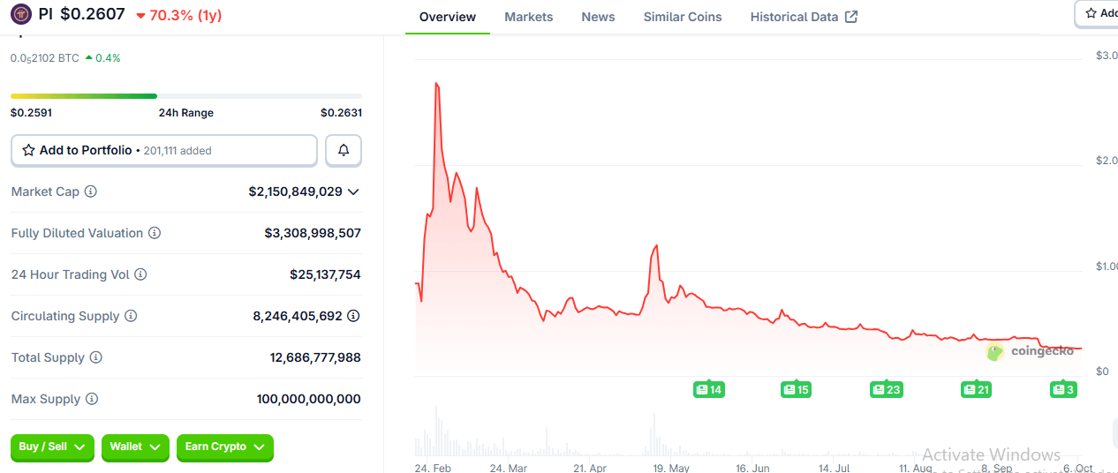Viewport: 1118px width, 473px height.
Task: Click Max Supply info icon
Action: (92, 399)
